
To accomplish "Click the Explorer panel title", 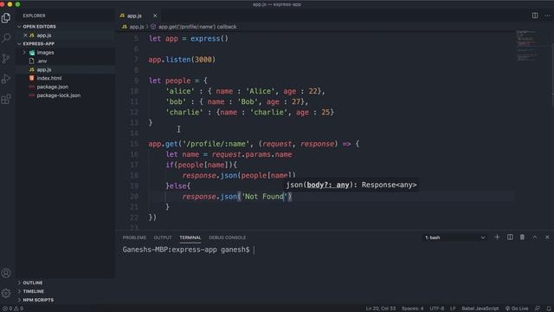I will pyautogui.click(x=34, y=16).
